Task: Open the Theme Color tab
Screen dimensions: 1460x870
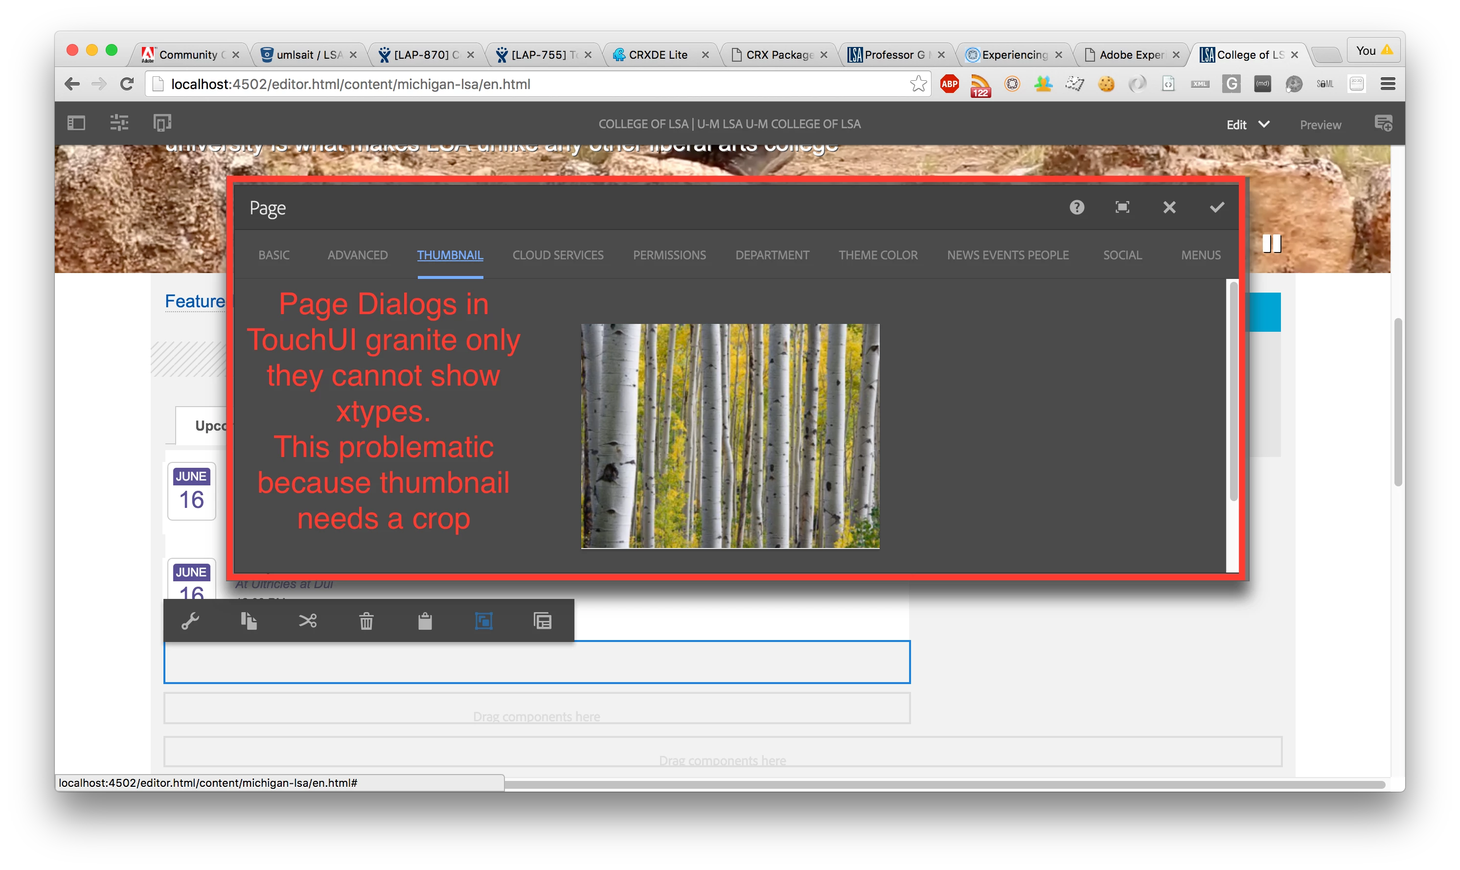Action: [x=877, y=255]
